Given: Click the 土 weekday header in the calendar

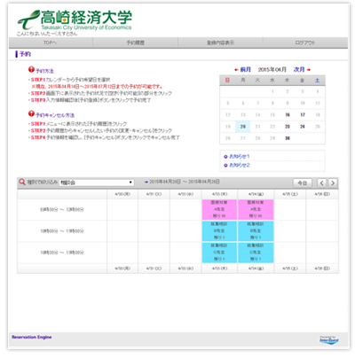Looking at the screenshot, I should (x=318, y=80).
